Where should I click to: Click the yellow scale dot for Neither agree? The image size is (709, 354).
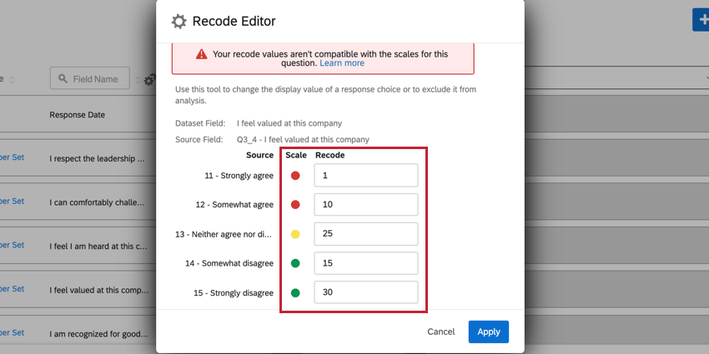295,234
